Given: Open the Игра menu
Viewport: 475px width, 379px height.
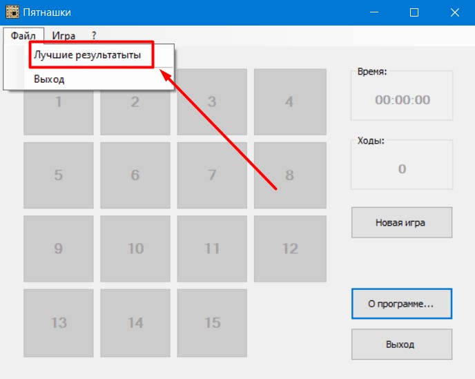Looking at the screenshot, I should click(x=64, y=36).
